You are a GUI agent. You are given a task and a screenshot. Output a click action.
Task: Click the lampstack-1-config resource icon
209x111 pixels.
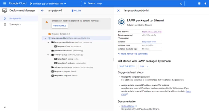click(56, 59)
